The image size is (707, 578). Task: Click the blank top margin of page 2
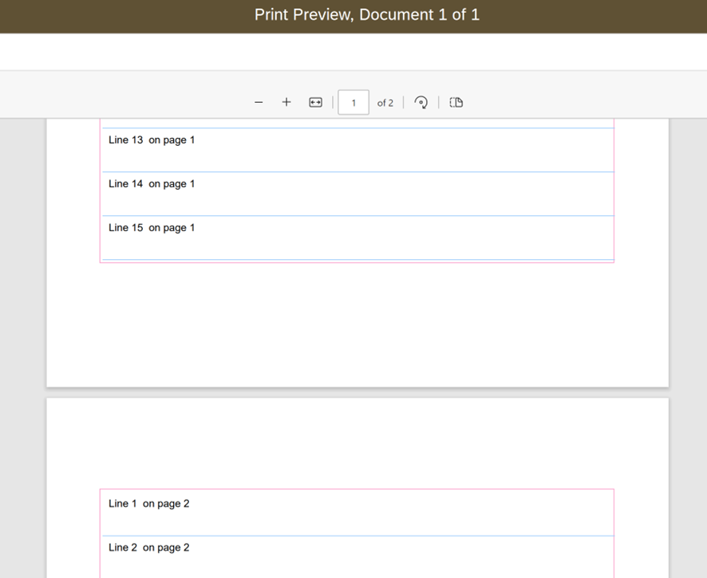[x=357, y=442]
